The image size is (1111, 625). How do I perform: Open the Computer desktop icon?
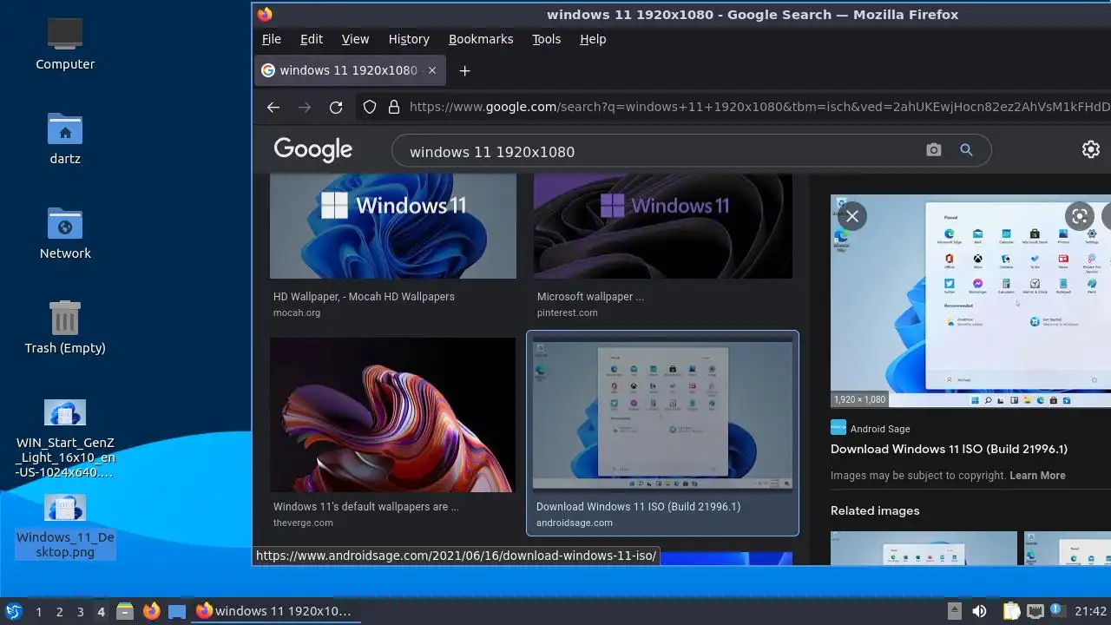pyautogui.click(x=65, y=43)
